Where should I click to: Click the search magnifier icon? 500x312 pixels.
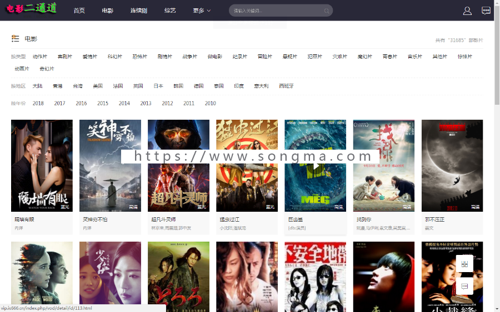tap(327, 11)
